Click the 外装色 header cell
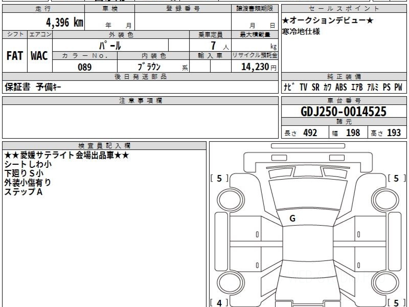The width and height of the screenshot is (409, 307). click(121, 34)
